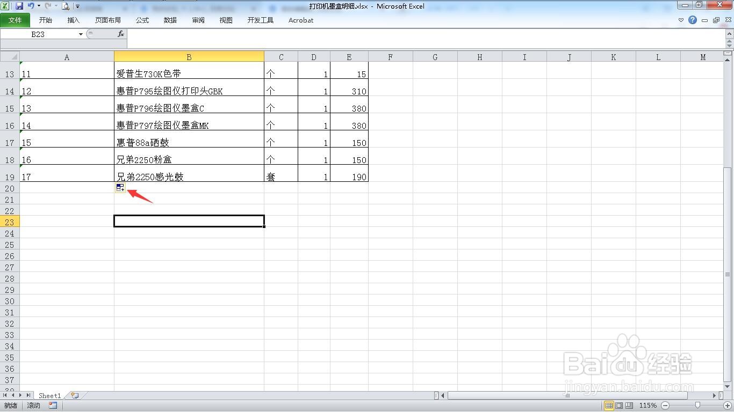Minimize the ribbon with caret icon
The height and width of the screenshot is (412, 734).
point(681,20)
